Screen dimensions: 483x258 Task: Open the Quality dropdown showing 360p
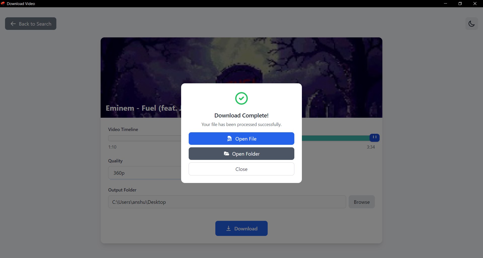click(145, 173)
